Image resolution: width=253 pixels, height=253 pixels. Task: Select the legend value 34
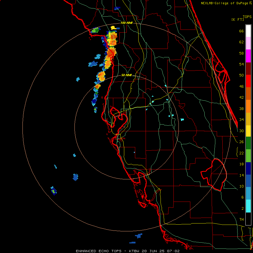[241, 120]
